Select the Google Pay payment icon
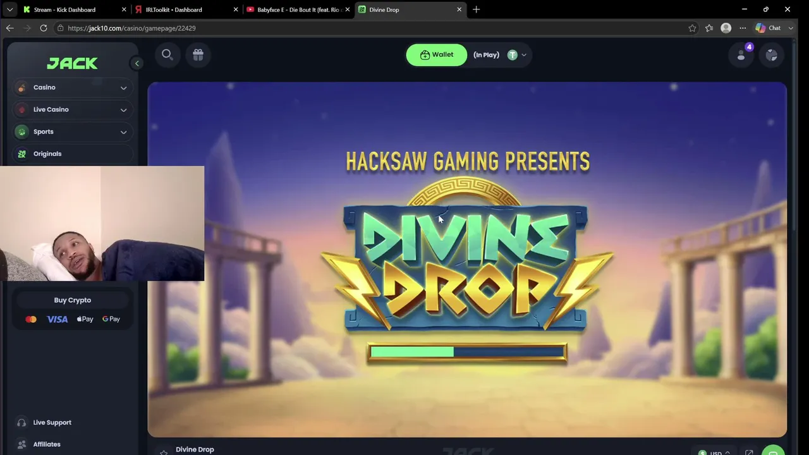Screen dimensions: 809x455 (111, 319)
